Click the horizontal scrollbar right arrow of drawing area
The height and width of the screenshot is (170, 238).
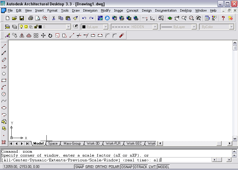(x=230, y=143)
